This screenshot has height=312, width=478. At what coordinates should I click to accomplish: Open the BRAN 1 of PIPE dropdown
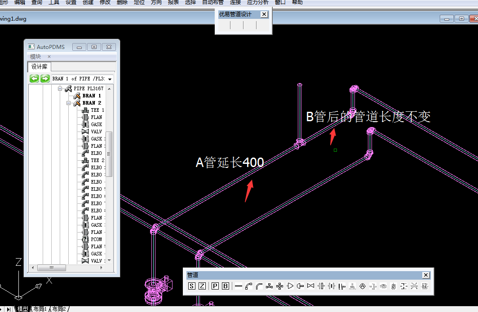[x=110, y=79]
